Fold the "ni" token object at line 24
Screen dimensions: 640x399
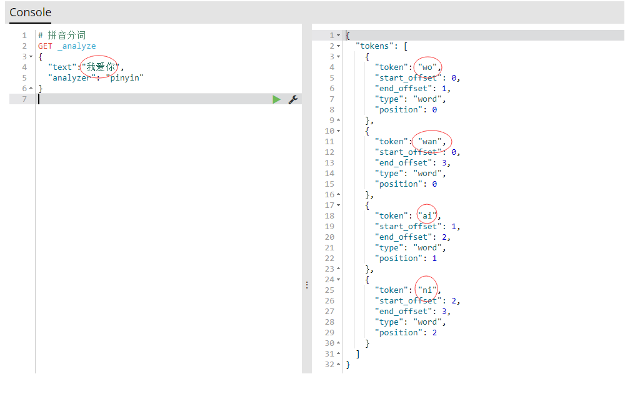(x=338, y=280)
